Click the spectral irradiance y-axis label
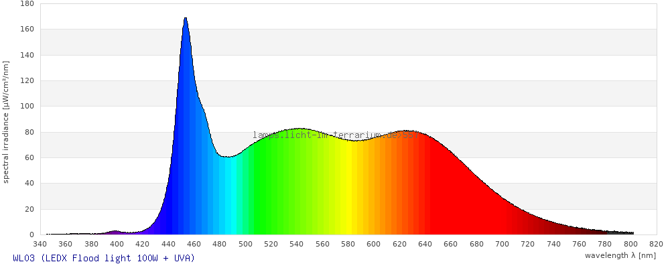670x268 pixels. click(x=6, y=121)
